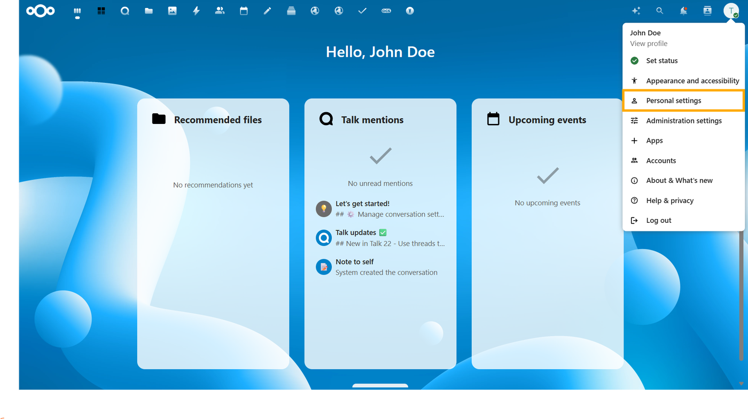
Task: Log out of the account
Action: 683,220
